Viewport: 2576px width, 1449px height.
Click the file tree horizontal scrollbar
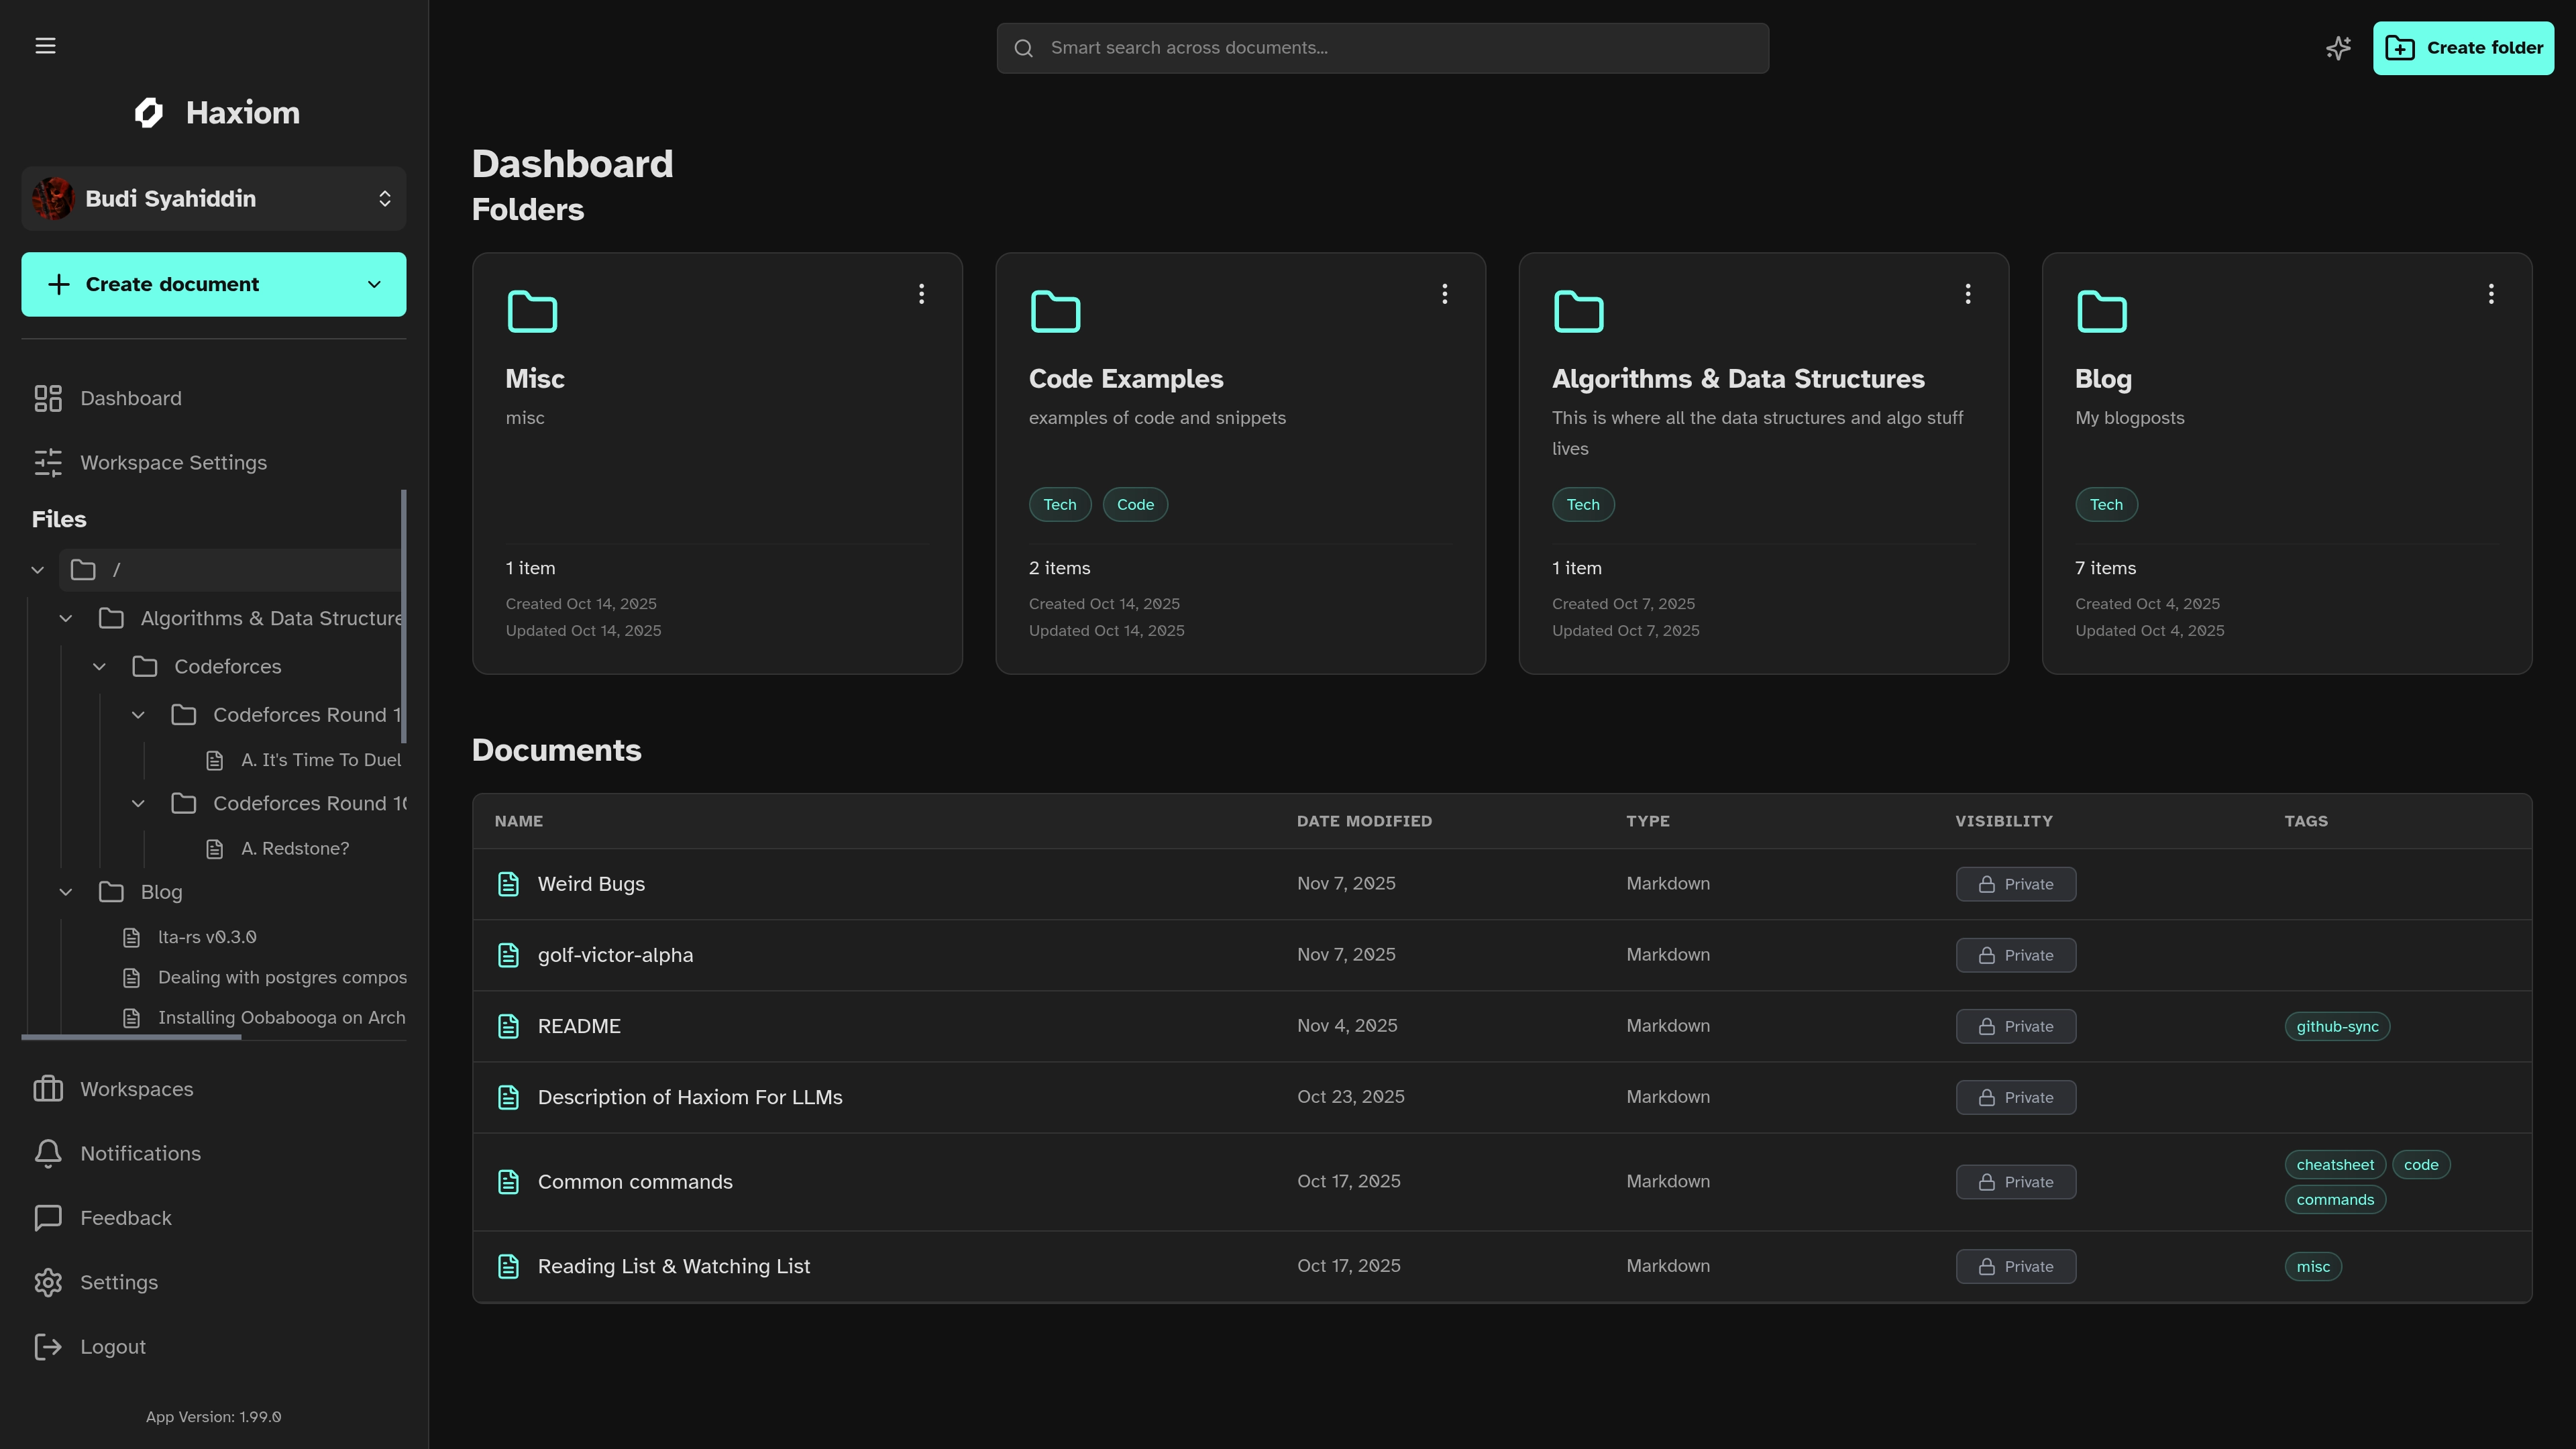click(x=131, y=1037)
